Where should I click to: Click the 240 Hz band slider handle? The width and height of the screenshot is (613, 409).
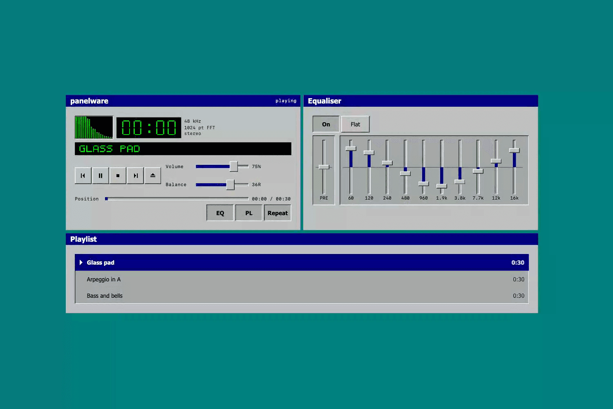[x=387, y=163]
